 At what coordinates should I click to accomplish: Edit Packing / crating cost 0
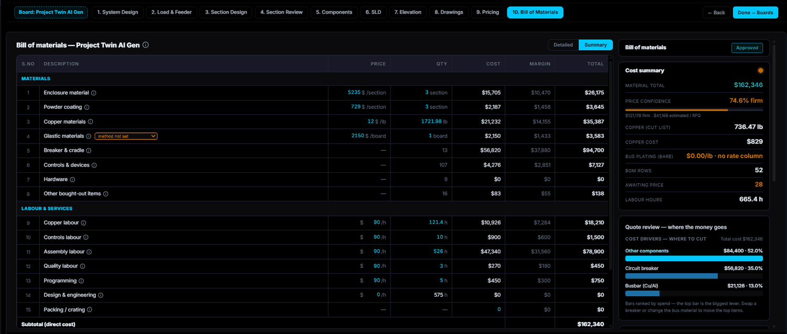tap(499, 309)
